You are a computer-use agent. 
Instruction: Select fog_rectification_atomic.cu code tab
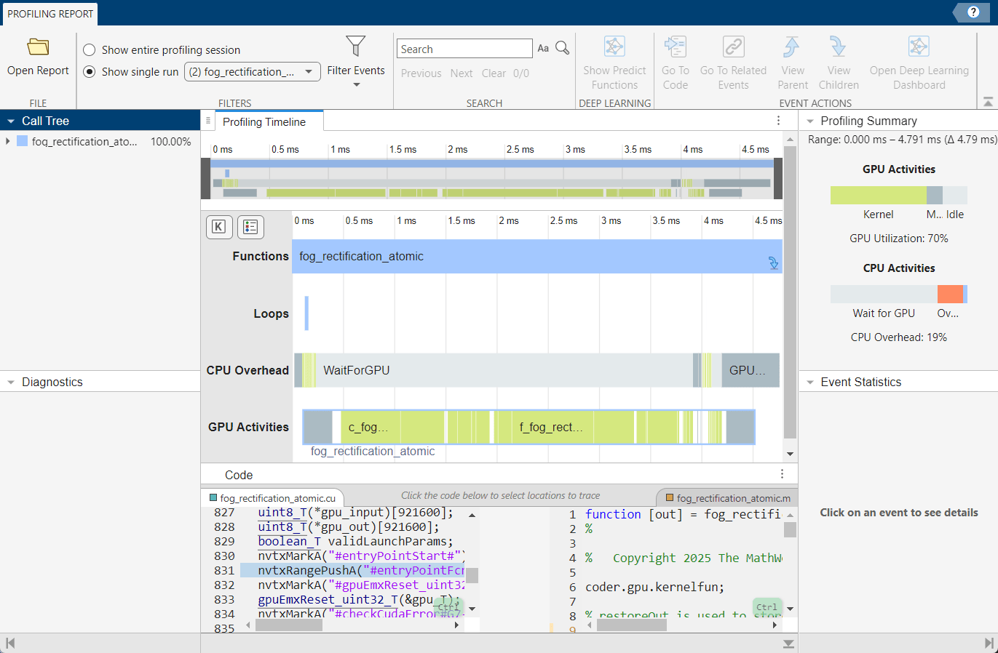(272, 498)
